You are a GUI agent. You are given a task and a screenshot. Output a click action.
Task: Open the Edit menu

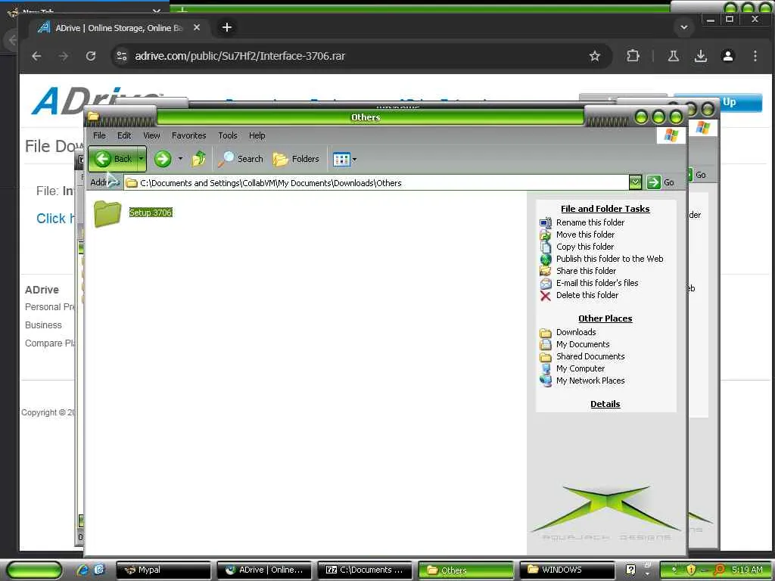(124, 135)
